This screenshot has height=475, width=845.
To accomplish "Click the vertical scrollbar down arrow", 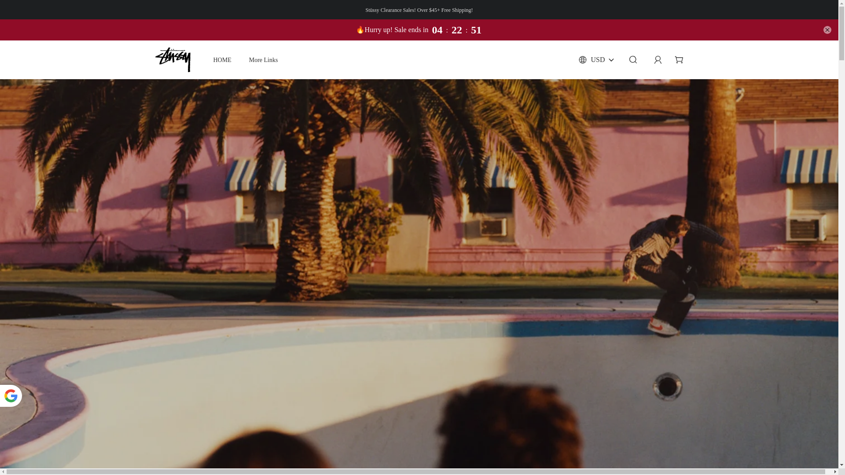I will coord(841,465).
